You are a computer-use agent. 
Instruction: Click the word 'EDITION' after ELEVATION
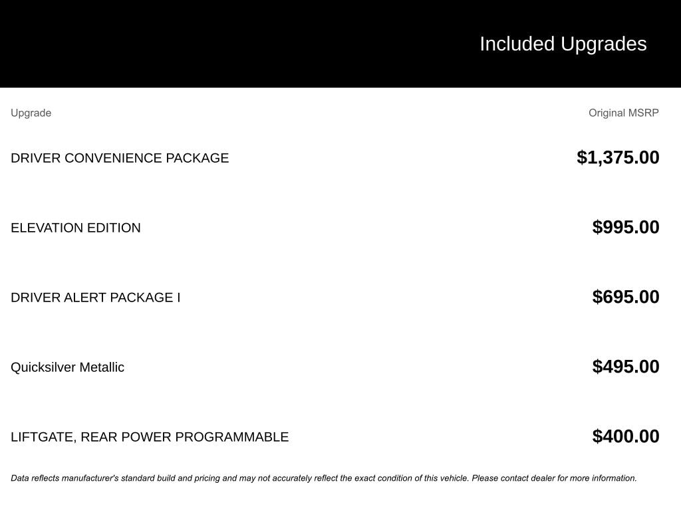pyautogui.click(x=114, y=228)
